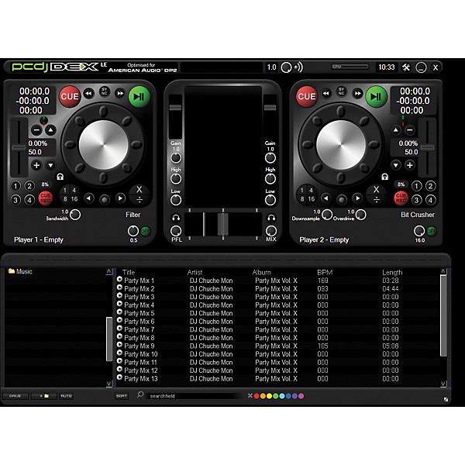
Task: Click Player 2 pitch up-arrow button
Action: tap(395, 130)
